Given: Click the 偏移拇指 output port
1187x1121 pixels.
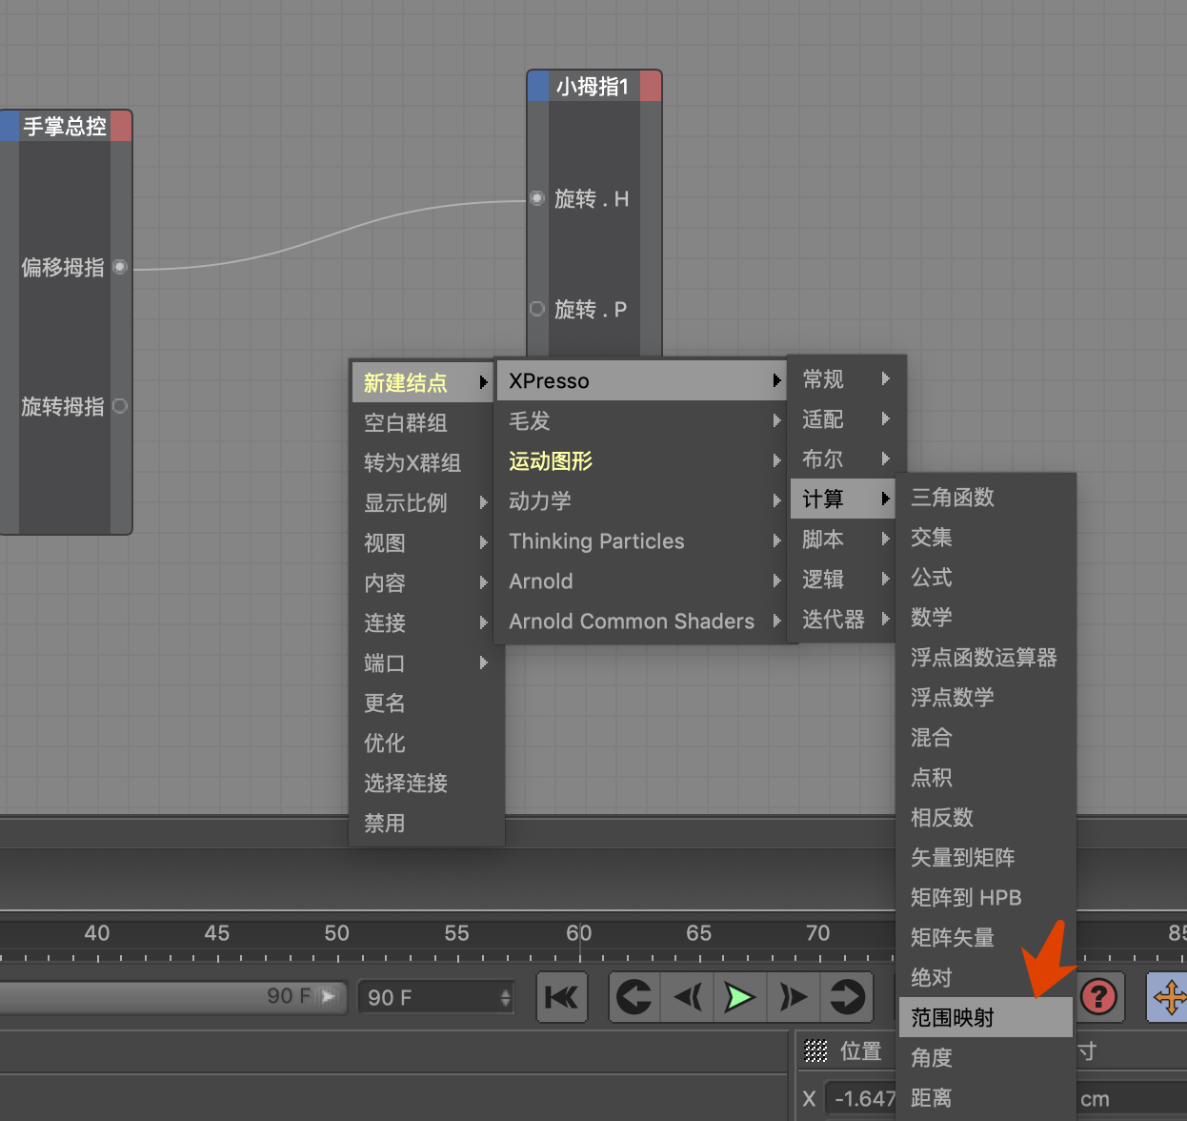Looking at the screenshot, I should (x=120, y=267).
